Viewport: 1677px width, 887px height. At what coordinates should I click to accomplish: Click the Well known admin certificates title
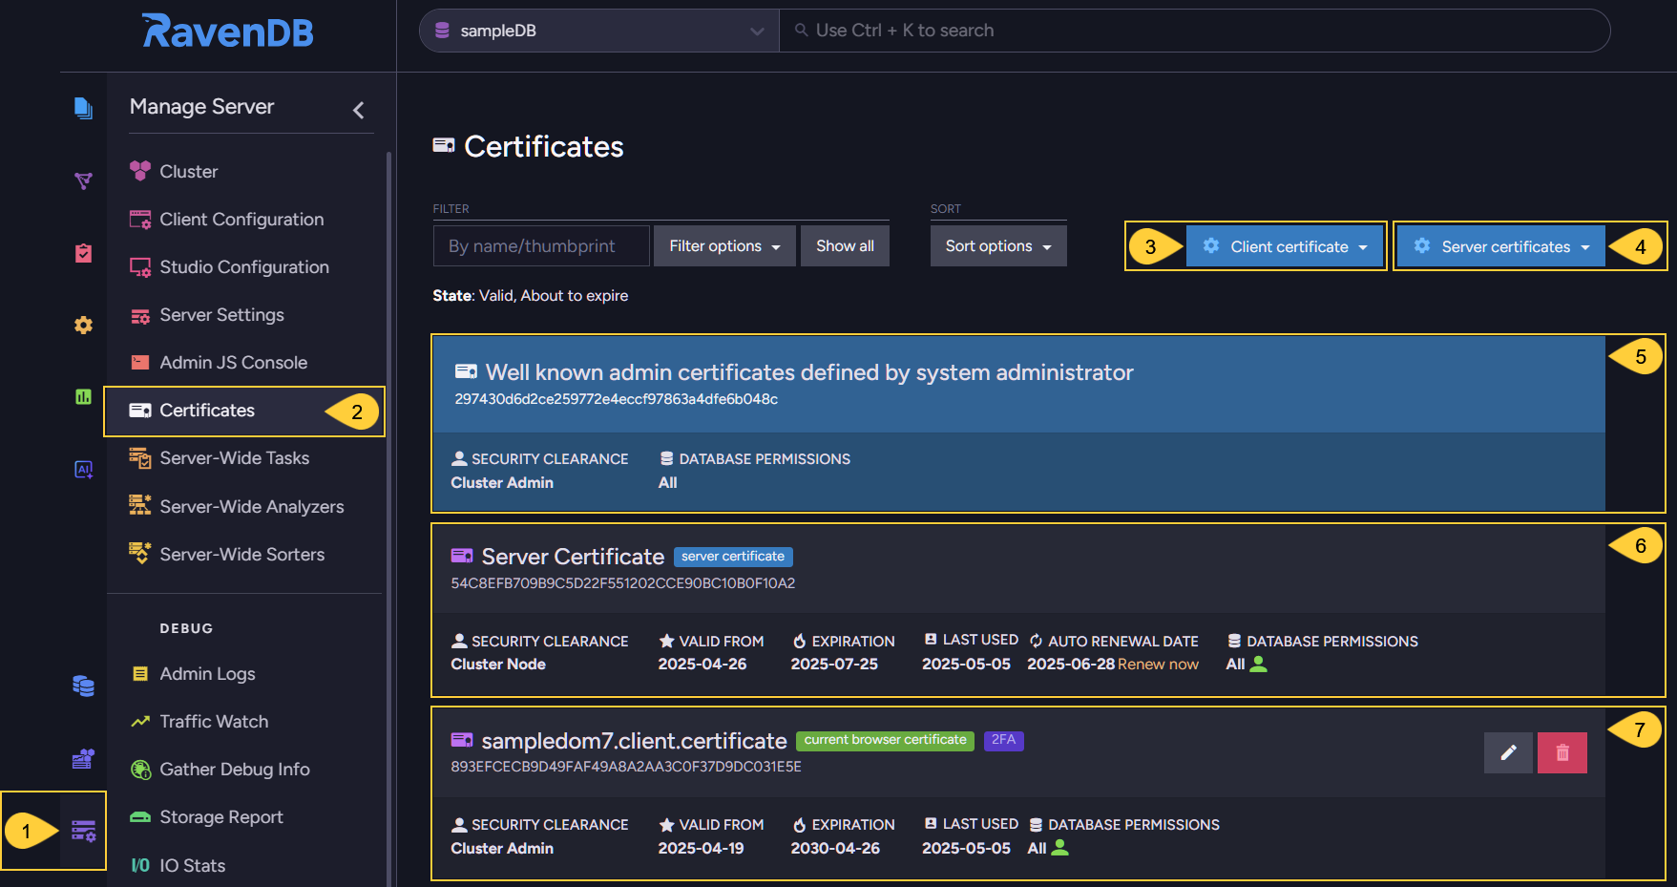tap(809, 372)
